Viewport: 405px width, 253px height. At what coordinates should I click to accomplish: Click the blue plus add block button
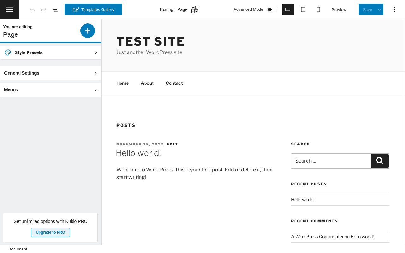[88, 31]
